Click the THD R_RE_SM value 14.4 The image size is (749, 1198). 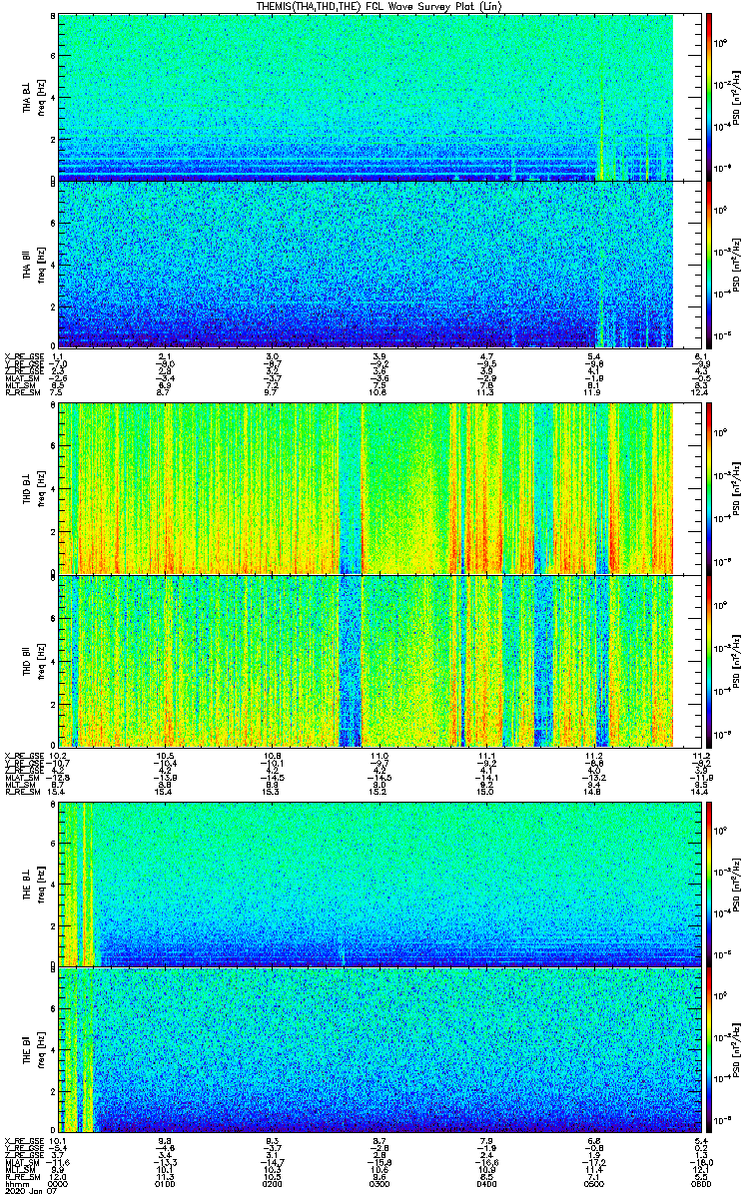701,791
